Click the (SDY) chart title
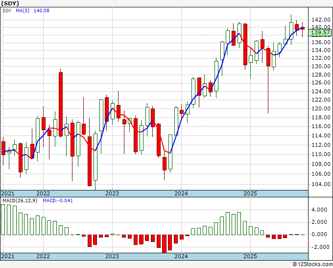This screenshot has width=333, height=268. coord(10,3)
